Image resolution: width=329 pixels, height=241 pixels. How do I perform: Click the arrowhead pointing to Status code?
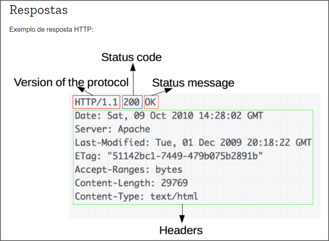[133, 67]
